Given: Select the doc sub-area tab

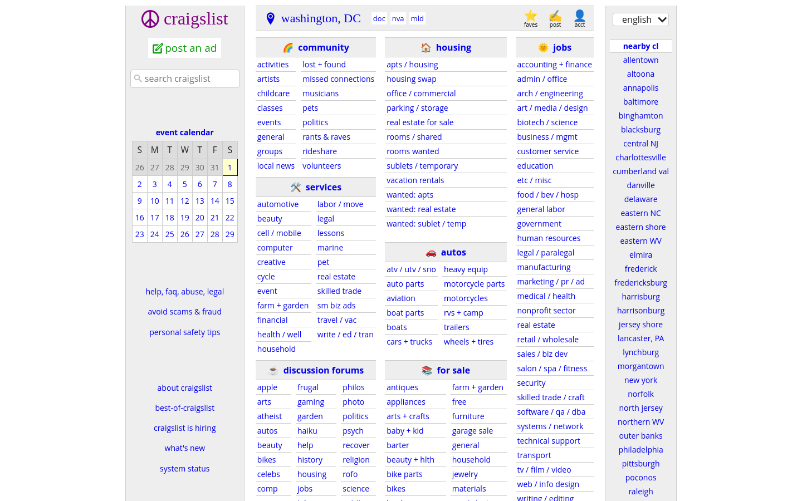Looking at the screenshot, I should coord(379,18).
